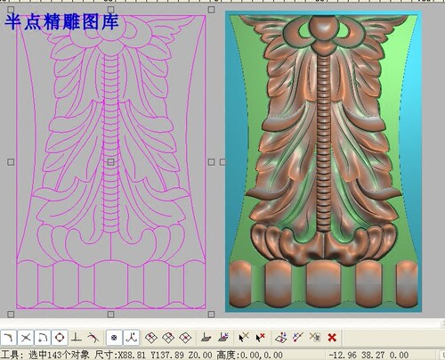Click the top-left selection handle
This screenshot has width=445, height=360.
[x=11, y=10]
